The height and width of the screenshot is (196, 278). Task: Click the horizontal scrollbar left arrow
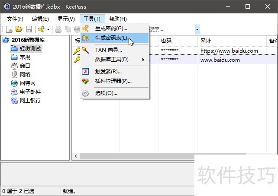(x=76, y=156)
